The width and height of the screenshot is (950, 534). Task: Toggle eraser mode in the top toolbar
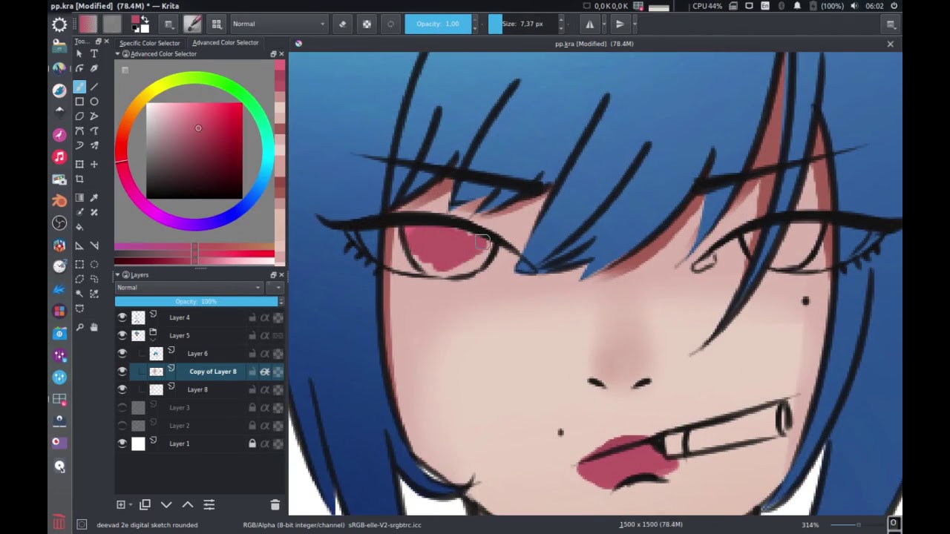[341, 24]
